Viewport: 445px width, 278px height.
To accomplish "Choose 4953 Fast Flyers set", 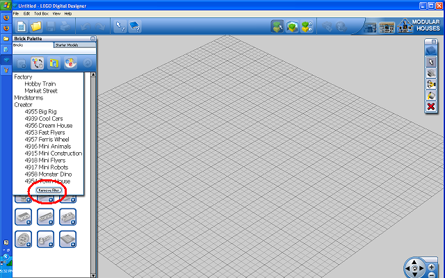I will click(x=44, y=133).
